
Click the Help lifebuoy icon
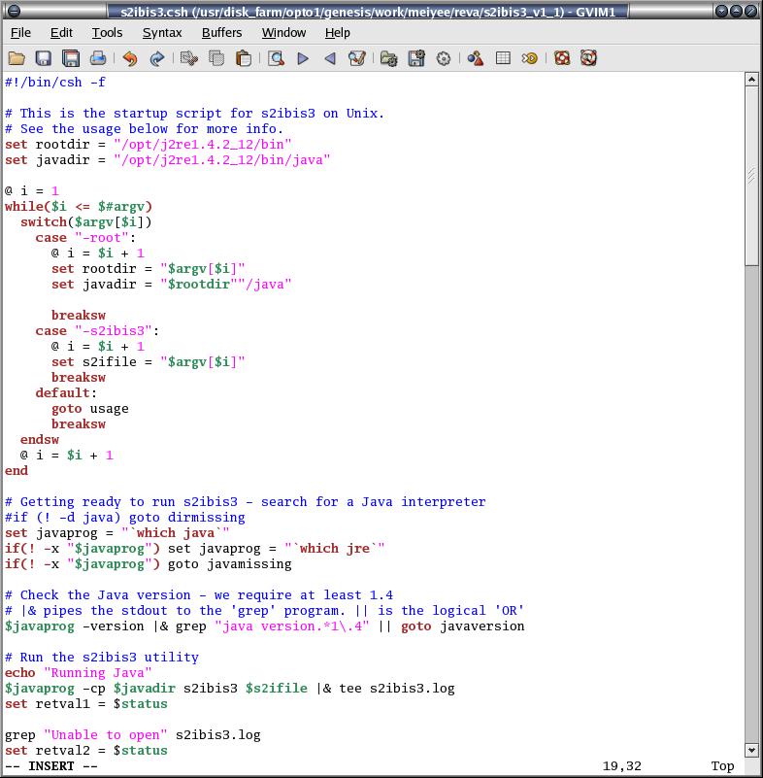coord(562,58)
